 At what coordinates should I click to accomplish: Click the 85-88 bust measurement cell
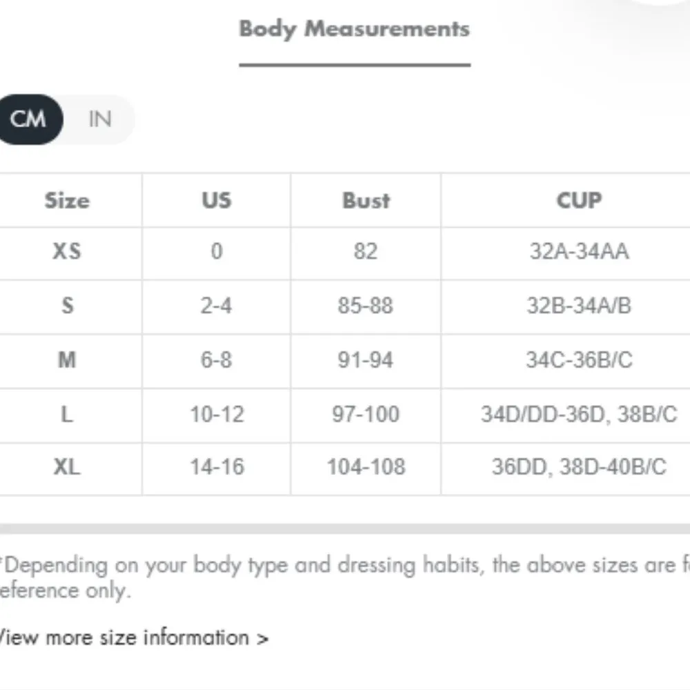(x=366, y=305)
